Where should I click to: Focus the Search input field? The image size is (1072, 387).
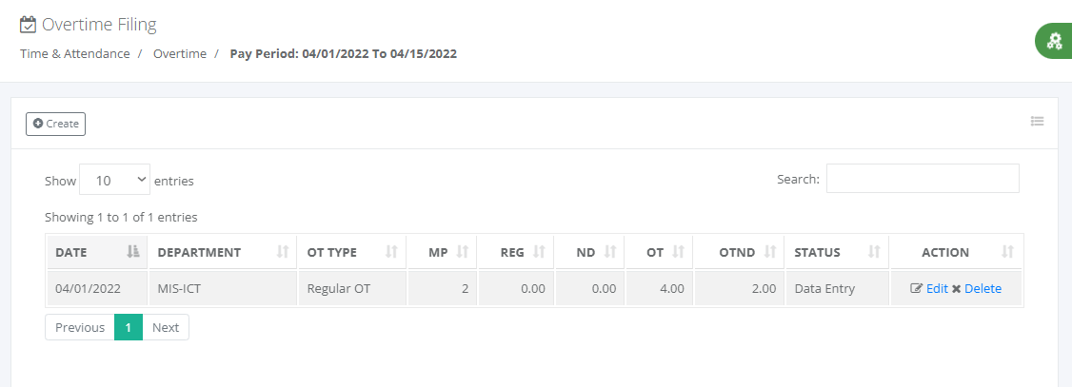pyautogui.click(x=923, y=178)
